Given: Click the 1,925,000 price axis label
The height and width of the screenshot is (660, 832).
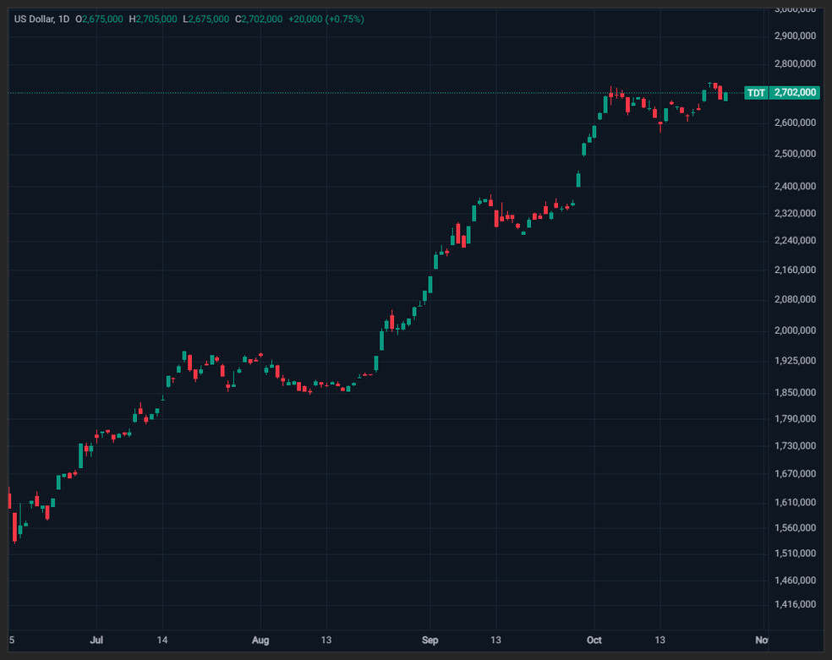Looking at the screenshot, I should 795,361.
